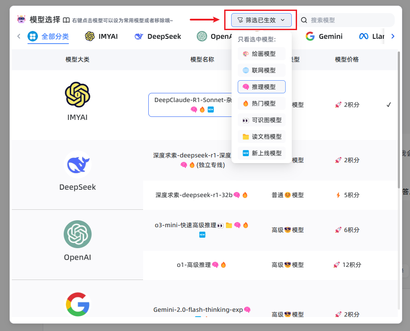
Task: Click the 模型价格 column header
Action: click(347, 59)
